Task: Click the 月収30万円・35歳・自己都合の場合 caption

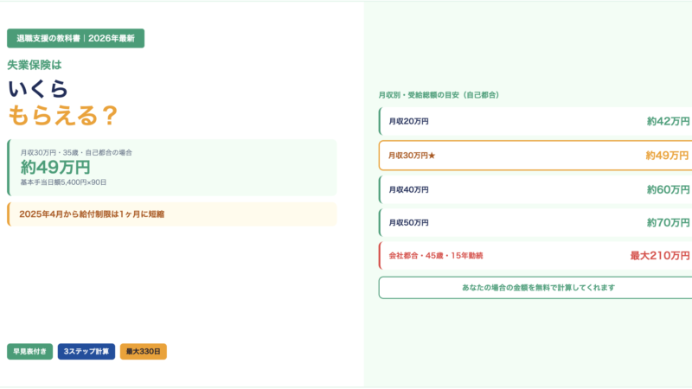Action: (76, 153)
